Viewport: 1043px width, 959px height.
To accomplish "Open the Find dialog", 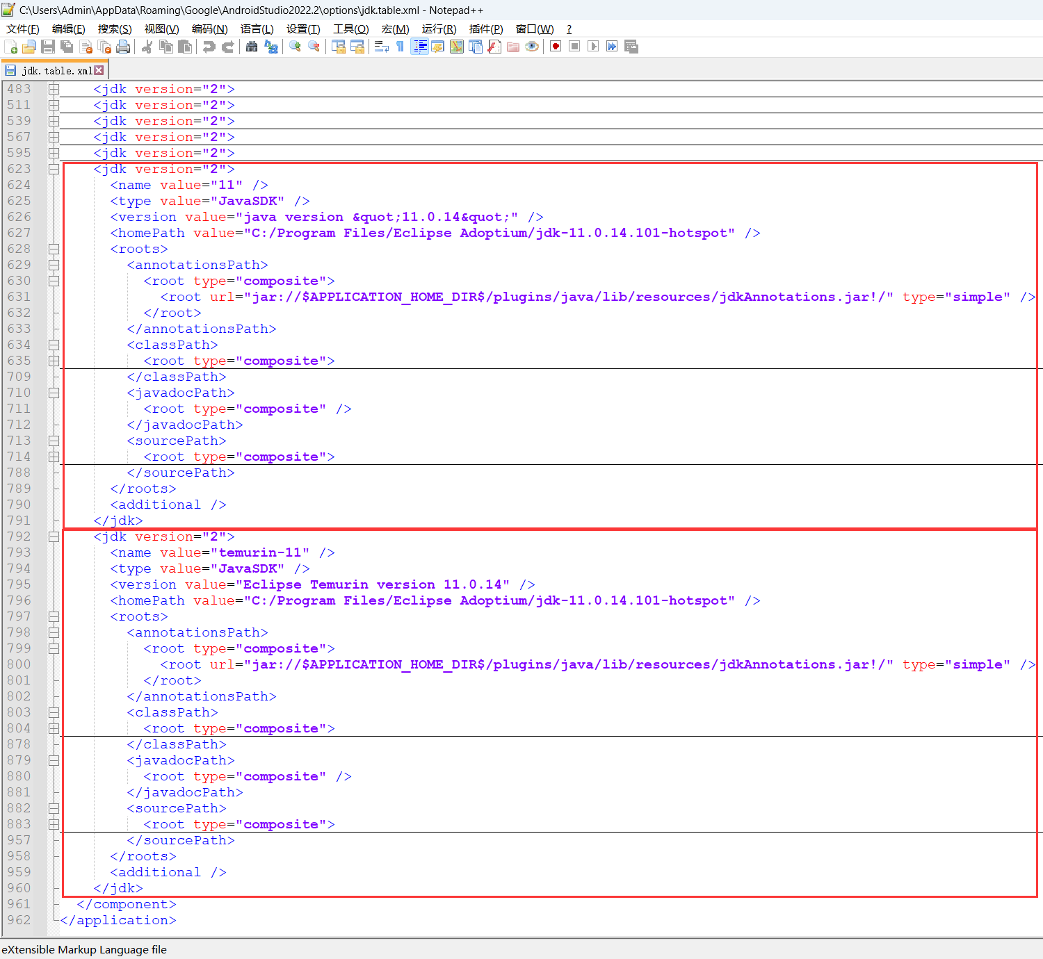I will pyautogui.click(x=252, y=47).
